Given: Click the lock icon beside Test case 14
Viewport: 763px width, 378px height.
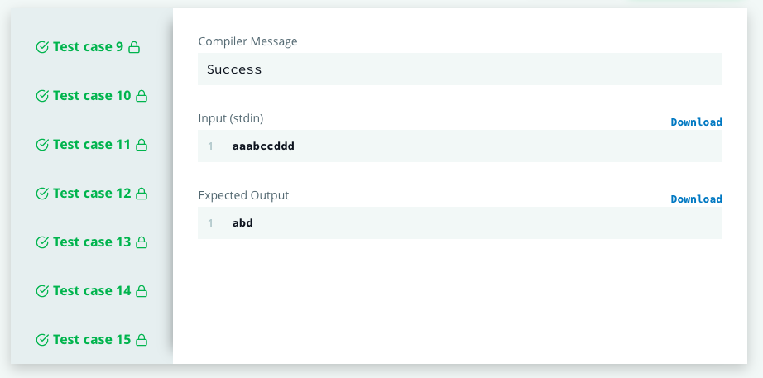Looking at the screenshot, I should coord(142,291).
